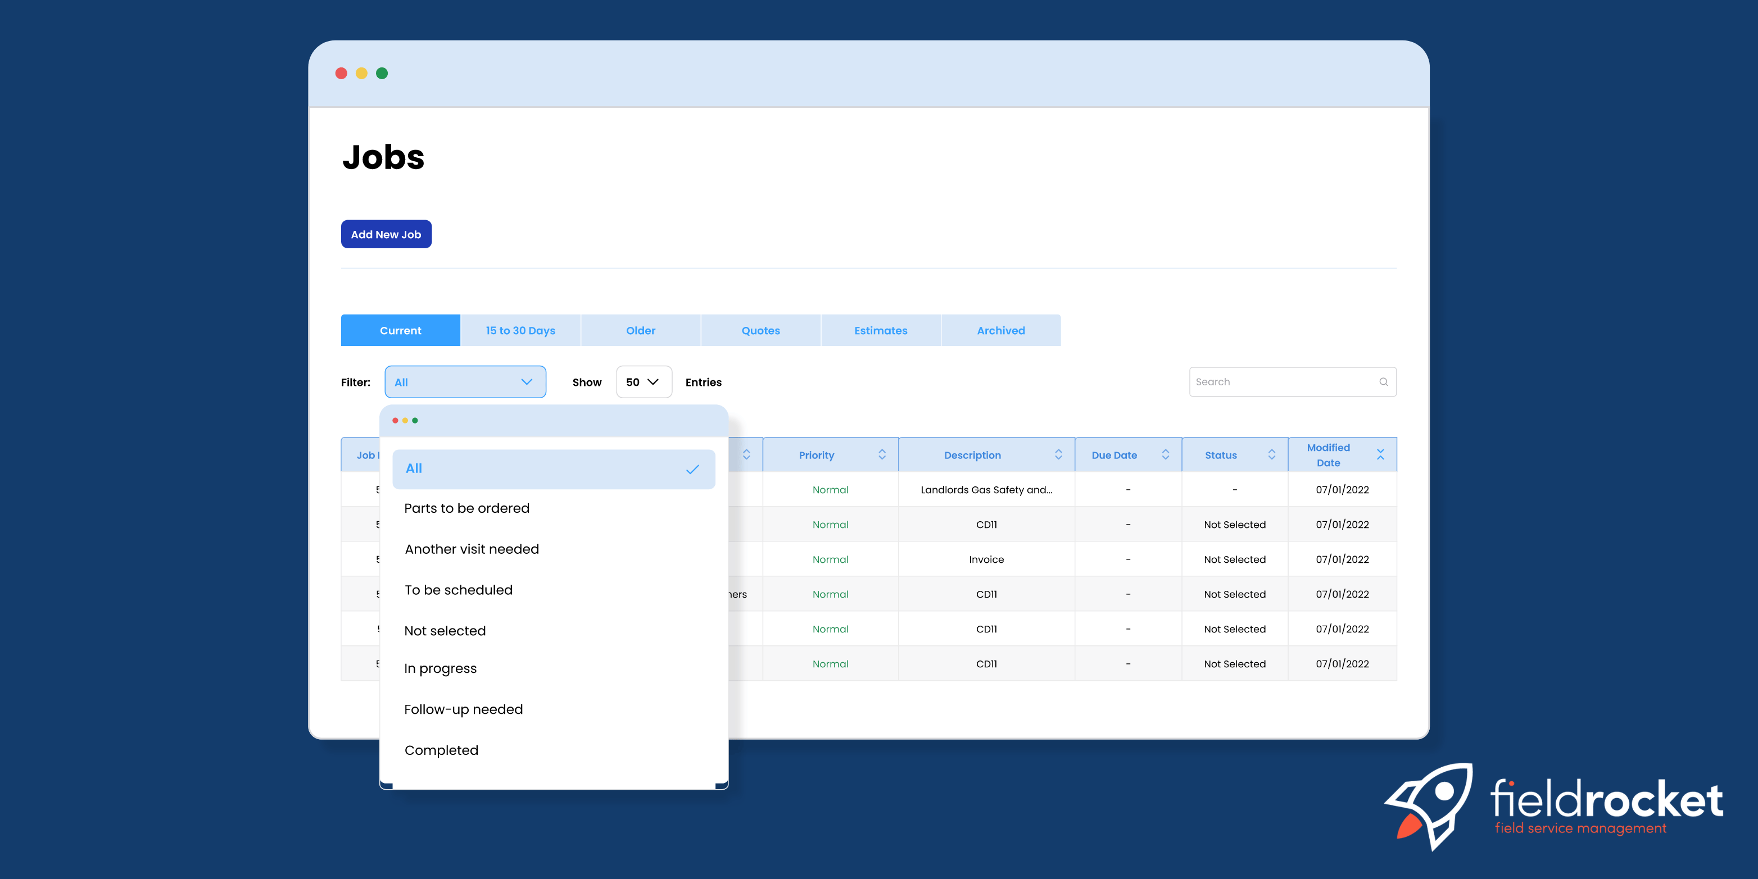Sort by Priority column arrows
The image size is (1758, 879).
coord(882,455)
